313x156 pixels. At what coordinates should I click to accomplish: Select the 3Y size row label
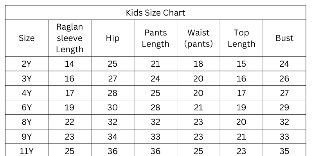[27, 78]
